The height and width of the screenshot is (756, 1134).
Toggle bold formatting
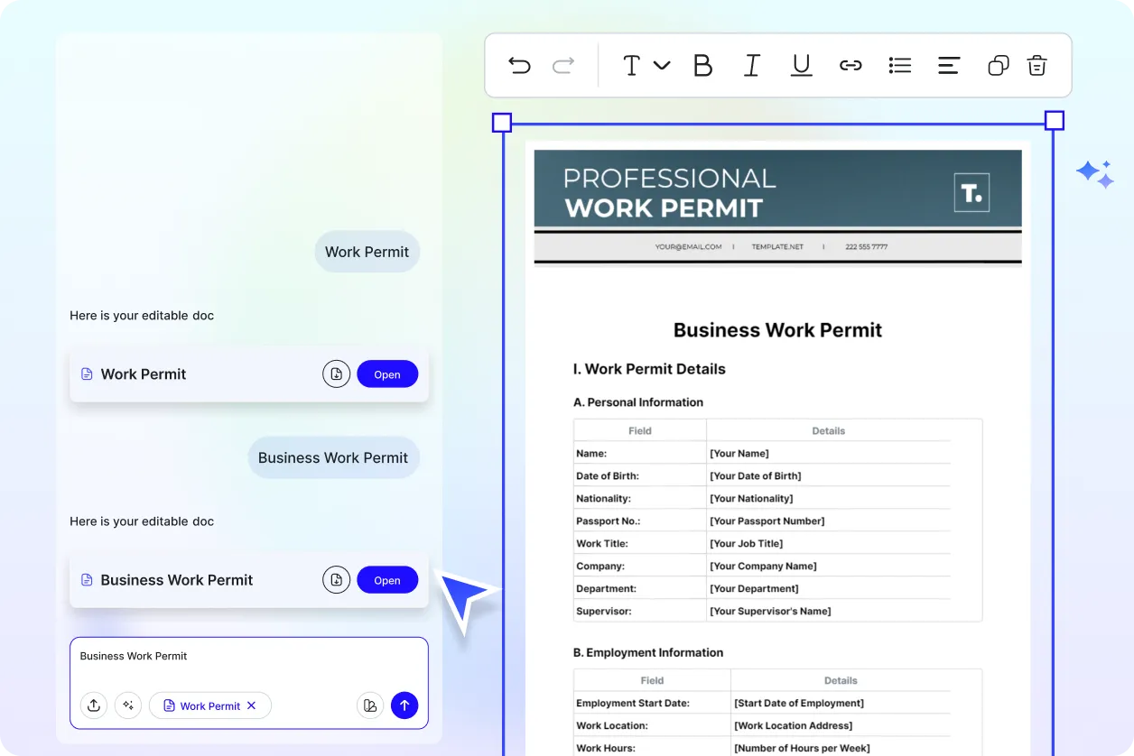tap(702, 65)
